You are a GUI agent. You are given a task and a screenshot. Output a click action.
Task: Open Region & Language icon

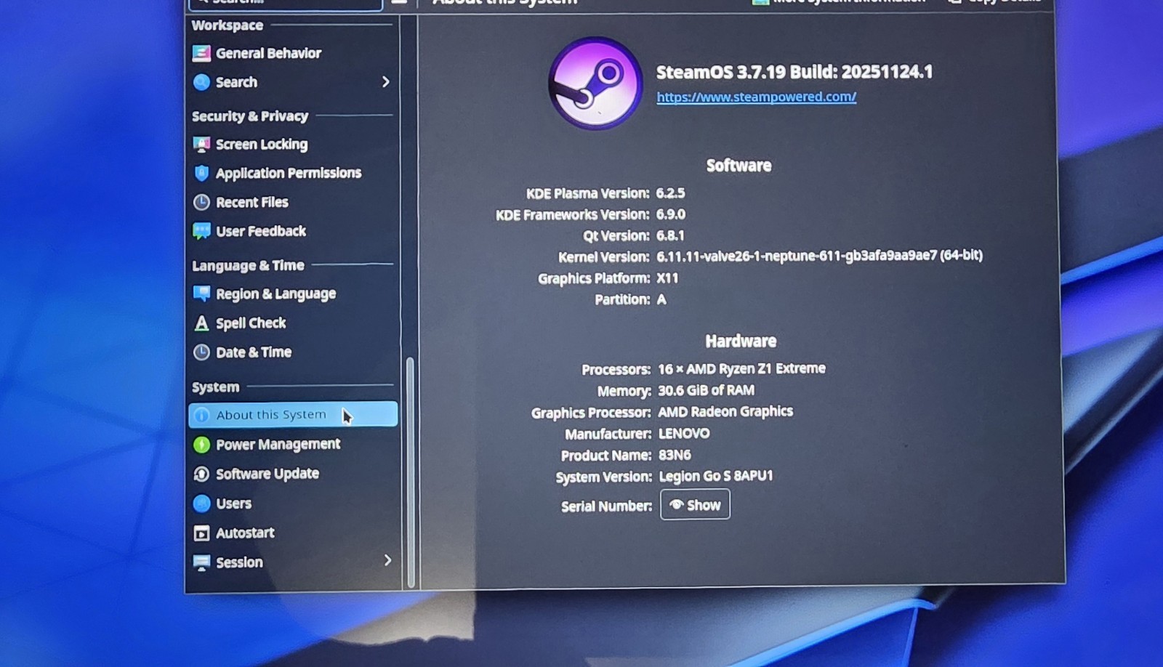(x=201, y=294)
